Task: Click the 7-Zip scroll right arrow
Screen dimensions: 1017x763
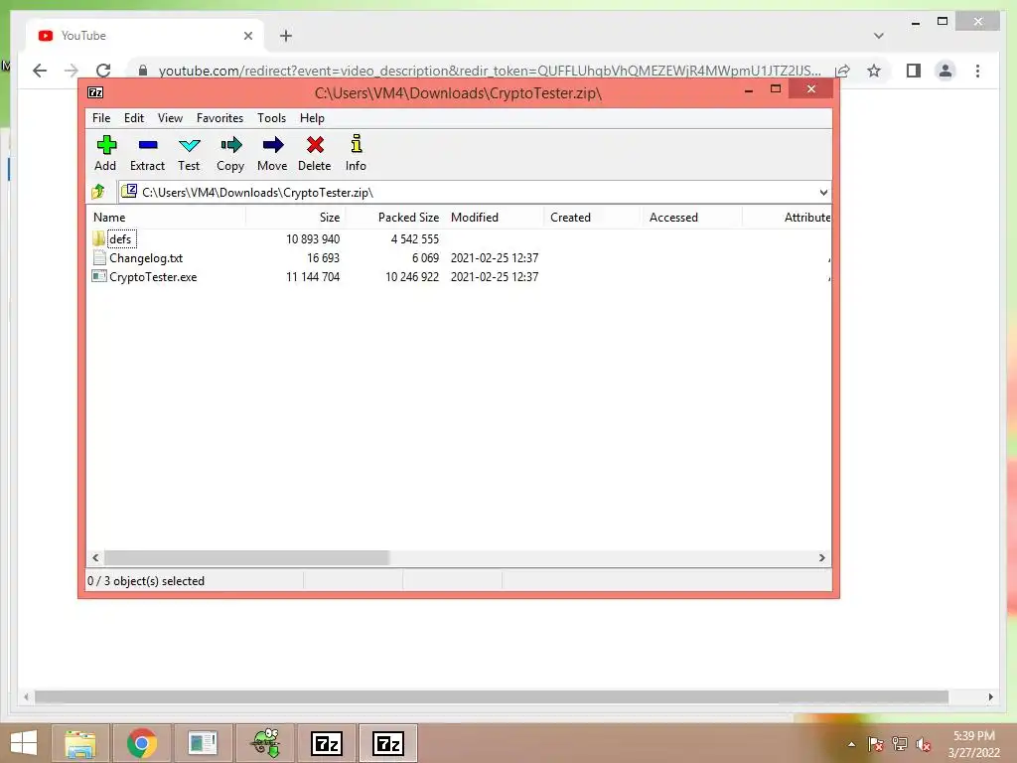Action: coord(821,558)
